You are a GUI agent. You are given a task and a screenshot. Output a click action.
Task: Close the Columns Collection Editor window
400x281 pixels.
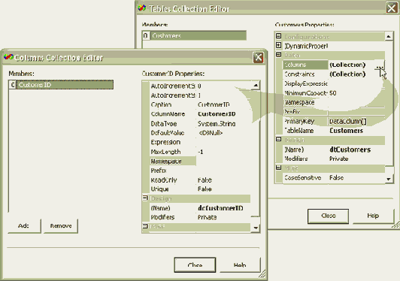(258, 57)
